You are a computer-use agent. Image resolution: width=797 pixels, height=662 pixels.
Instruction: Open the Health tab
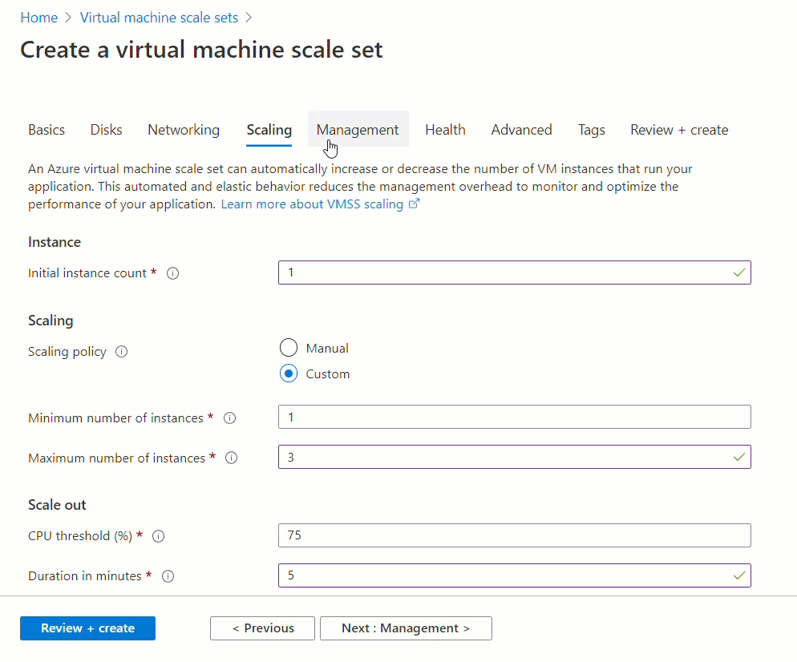click(445, 130)
